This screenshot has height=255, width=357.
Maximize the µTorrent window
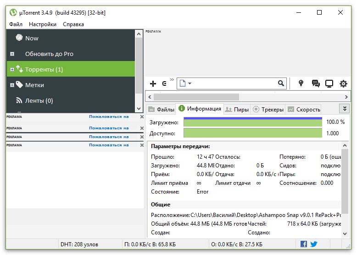(319, 12)
